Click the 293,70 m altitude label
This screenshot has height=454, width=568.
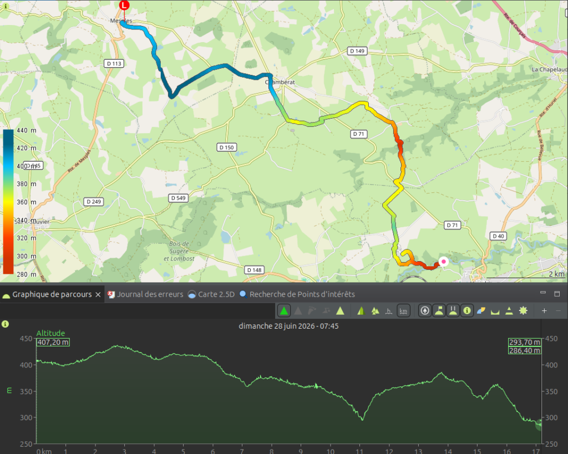point(525,342)
